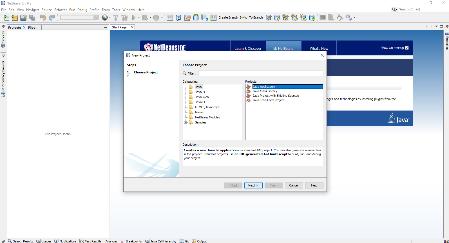Select Java Class Library project type
Image resolution: width=449 pixels, height=243 pixels.
265,91
